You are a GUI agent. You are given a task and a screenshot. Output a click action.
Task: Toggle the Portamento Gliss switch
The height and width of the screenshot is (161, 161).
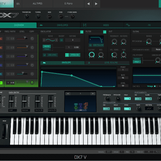(x=149, y=99)
